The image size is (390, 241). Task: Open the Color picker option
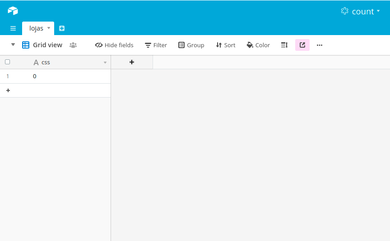coord(258,45)
